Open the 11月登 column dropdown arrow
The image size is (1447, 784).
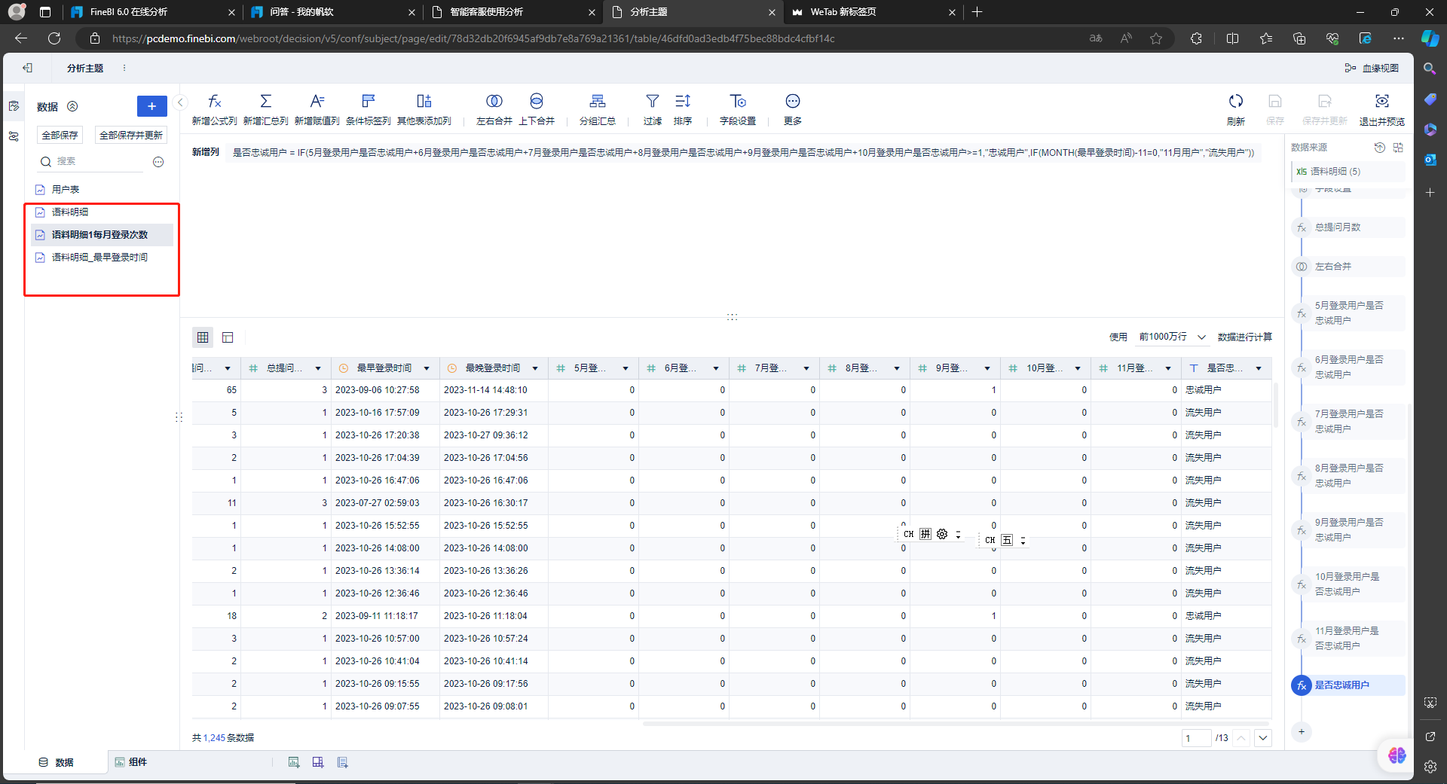[1168, 368]
